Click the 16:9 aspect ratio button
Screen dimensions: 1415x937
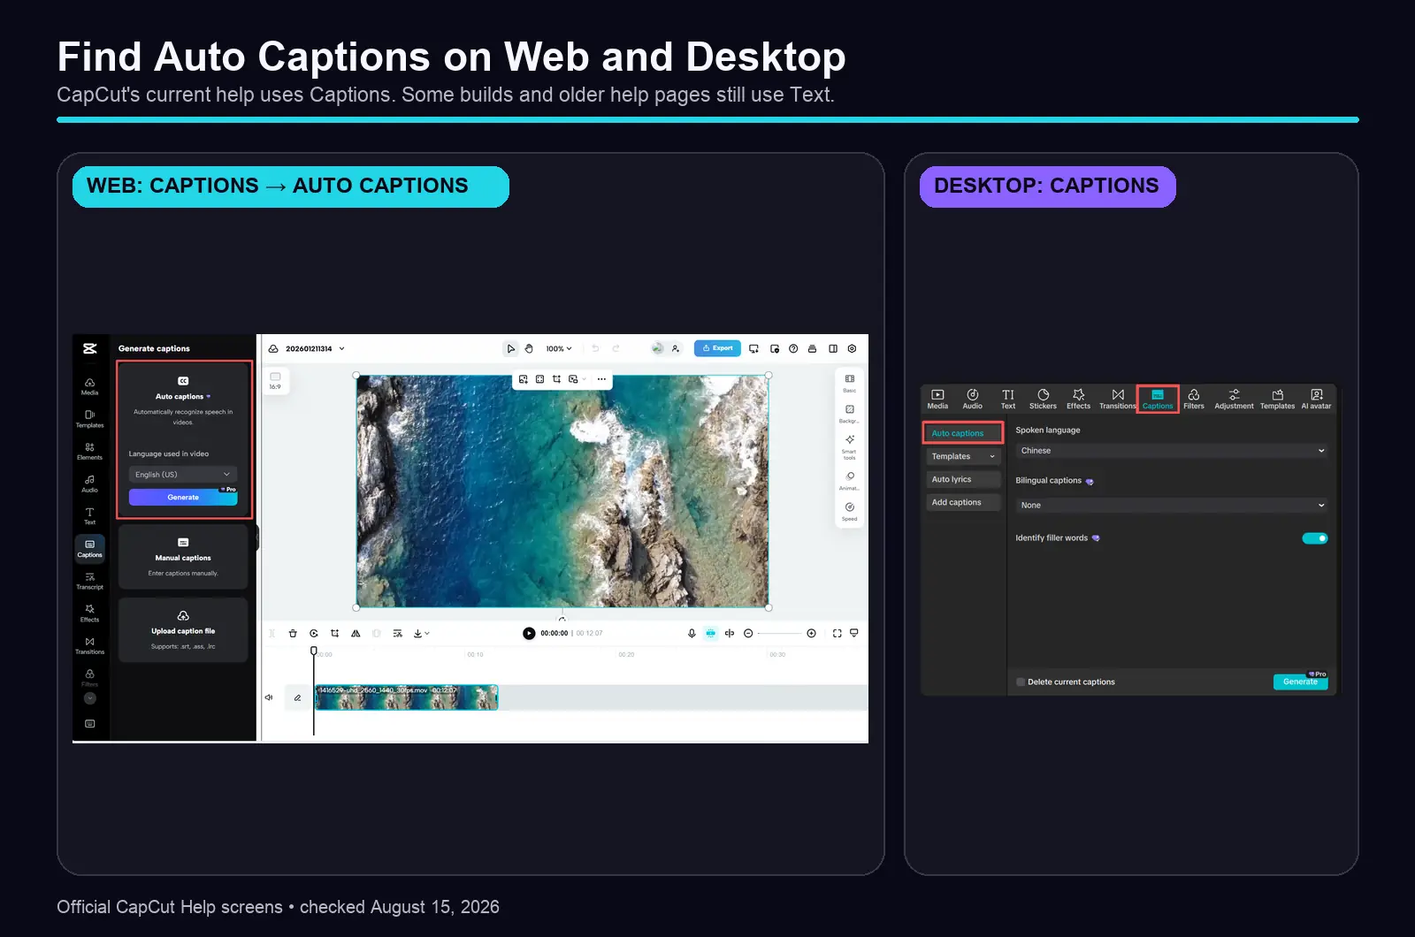[275, 381]
